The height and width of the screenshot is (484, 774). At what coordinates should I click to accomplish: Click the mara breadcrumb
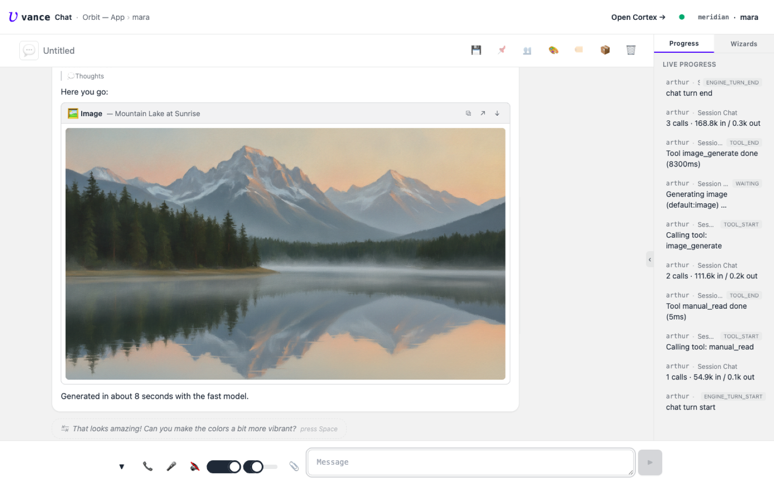[141, 17]
